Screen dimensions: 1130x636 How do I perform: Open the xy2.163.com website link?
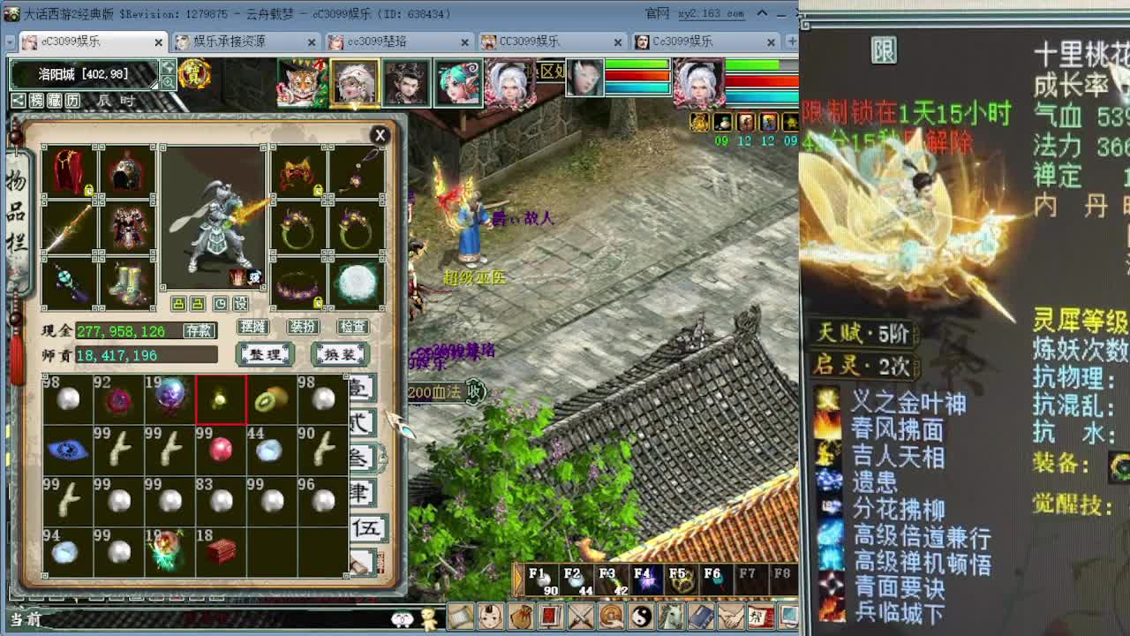click(x=712, y=13)
